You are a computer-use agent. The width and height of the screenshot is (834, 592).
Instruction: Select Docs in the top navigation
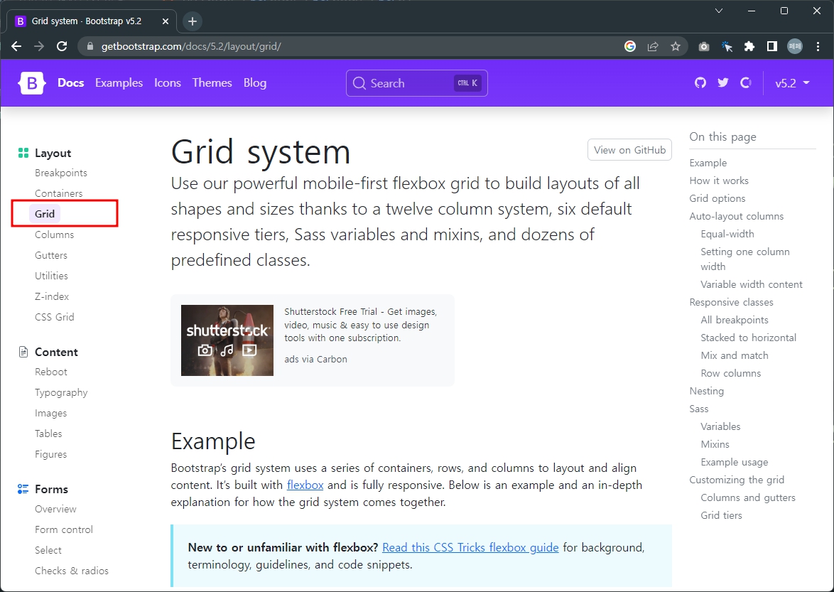[70, 83]
